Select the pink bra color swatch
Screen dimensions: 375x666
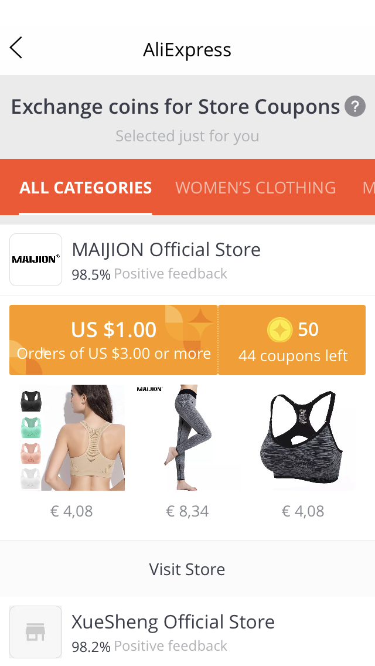(x=31, y=453)
